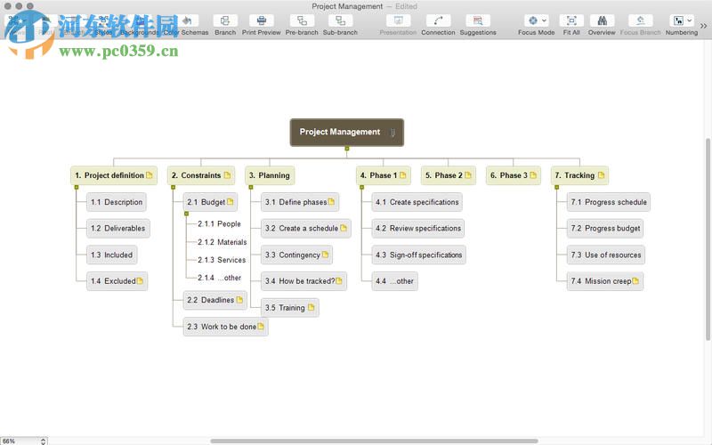Select the 4.4 ...other subtopic
Viewport: 712px width, 445px height.
pyautogui.click(x=394, y=281)
